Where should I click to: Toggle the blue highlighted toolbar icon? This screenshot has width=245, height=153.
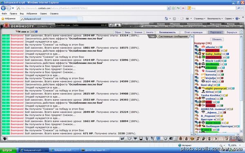click(158, 139)
